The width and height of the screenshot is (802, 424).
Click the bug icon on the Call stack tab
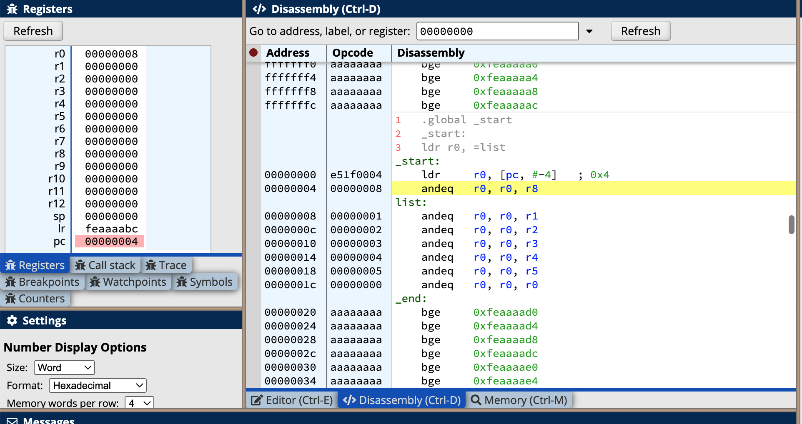(80, 265)
